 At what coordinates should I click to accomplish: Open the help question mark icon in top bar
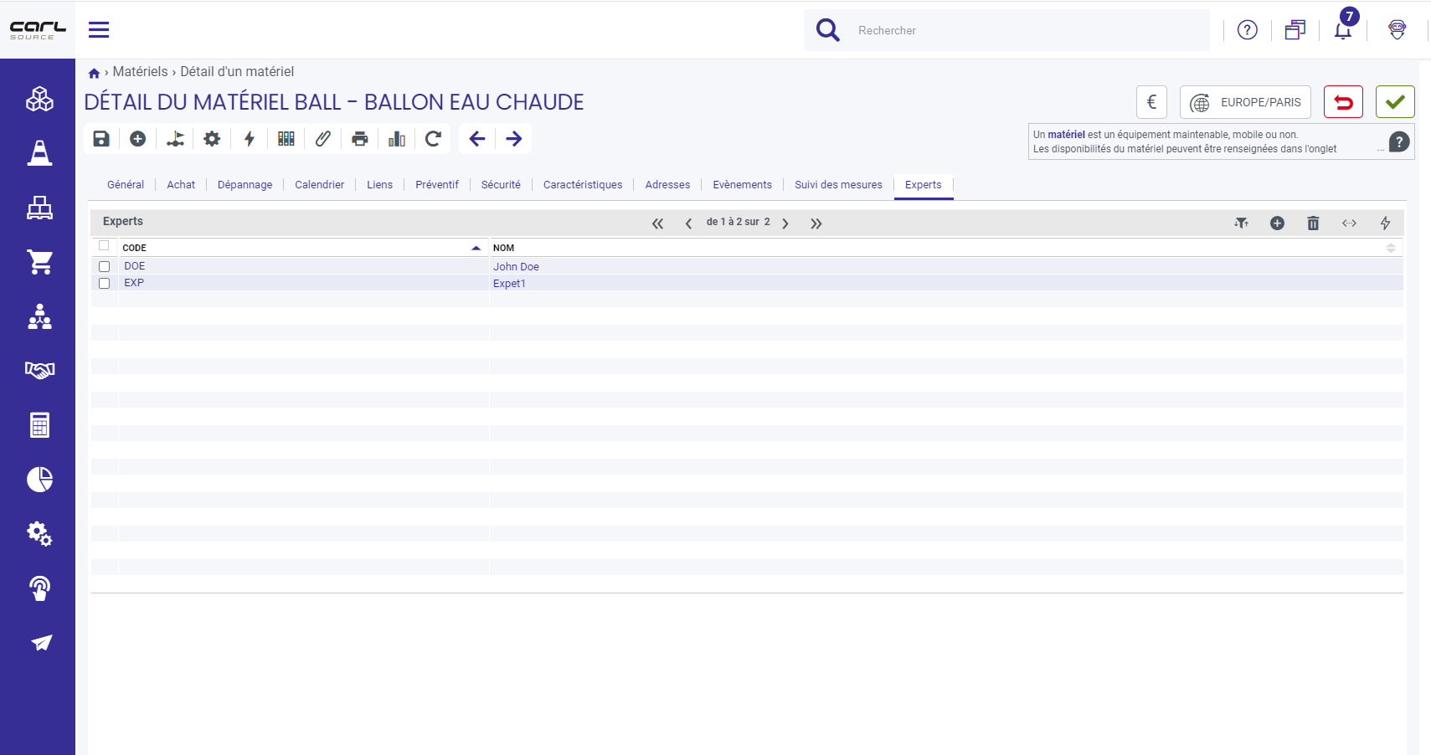click(x=1247, y=30)
